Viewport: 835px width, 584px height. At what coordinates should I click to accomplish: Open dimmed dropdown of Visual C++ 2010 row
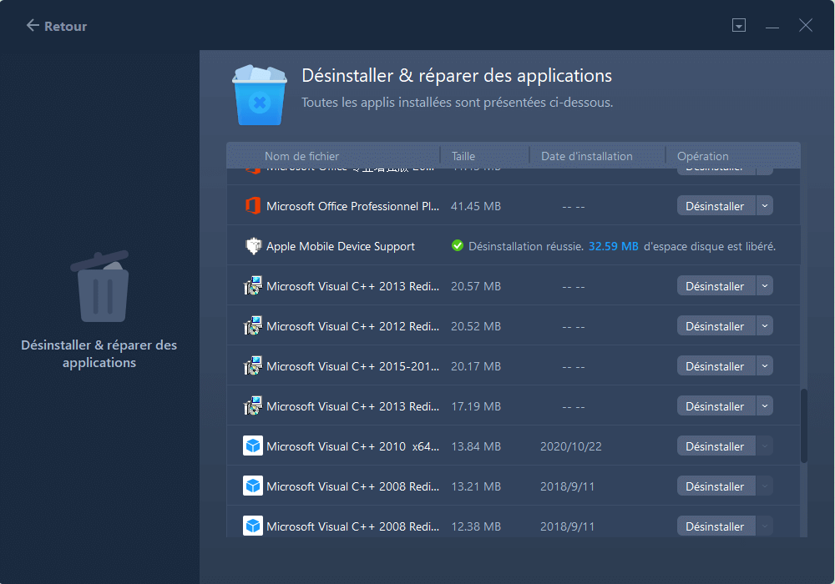[764, 446]
